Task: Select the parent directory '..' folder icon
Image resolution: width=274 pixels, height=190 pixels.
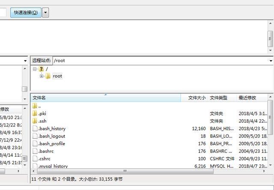Action: (x=35, y=106)
